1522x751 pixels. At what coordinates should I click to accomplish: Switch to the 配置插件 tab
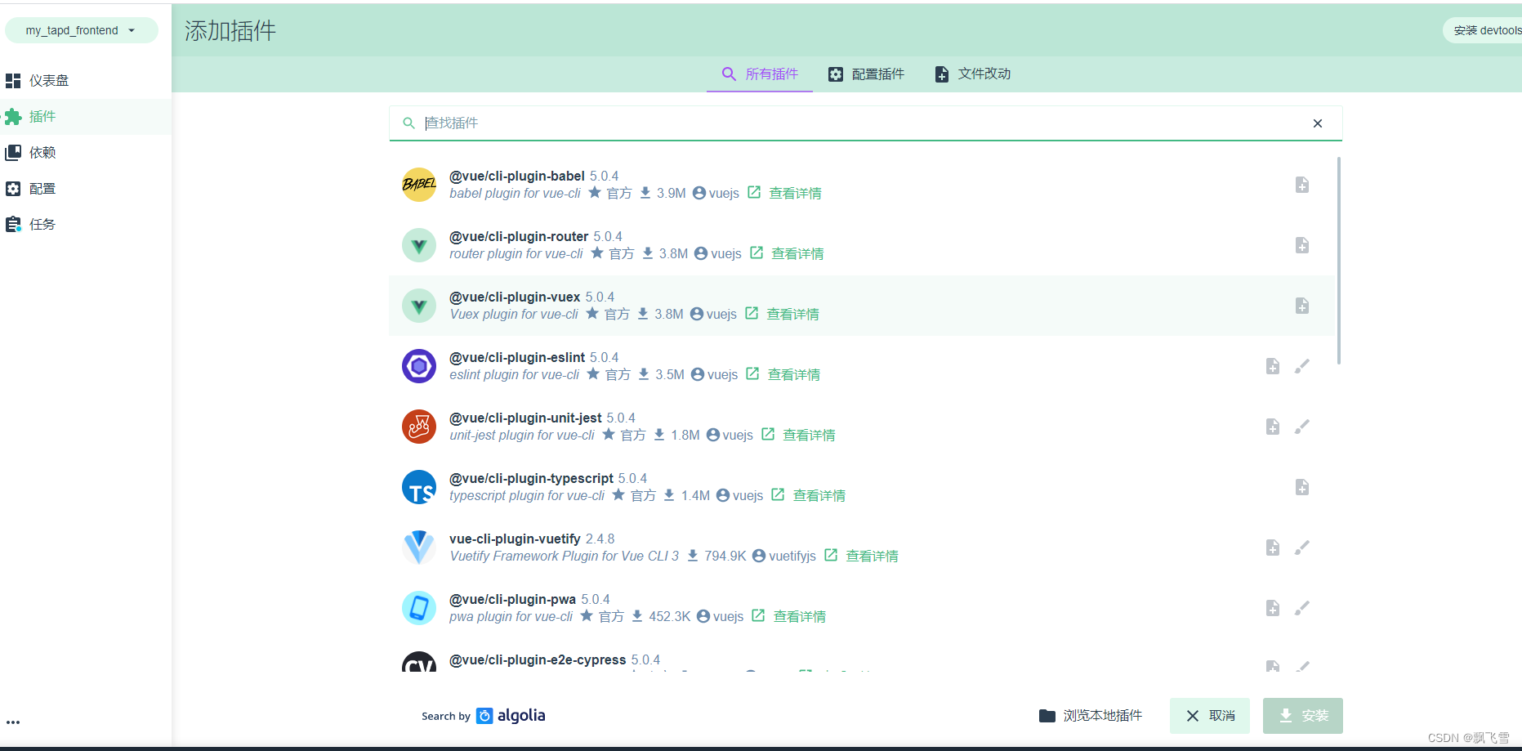(x=867, y=74)
